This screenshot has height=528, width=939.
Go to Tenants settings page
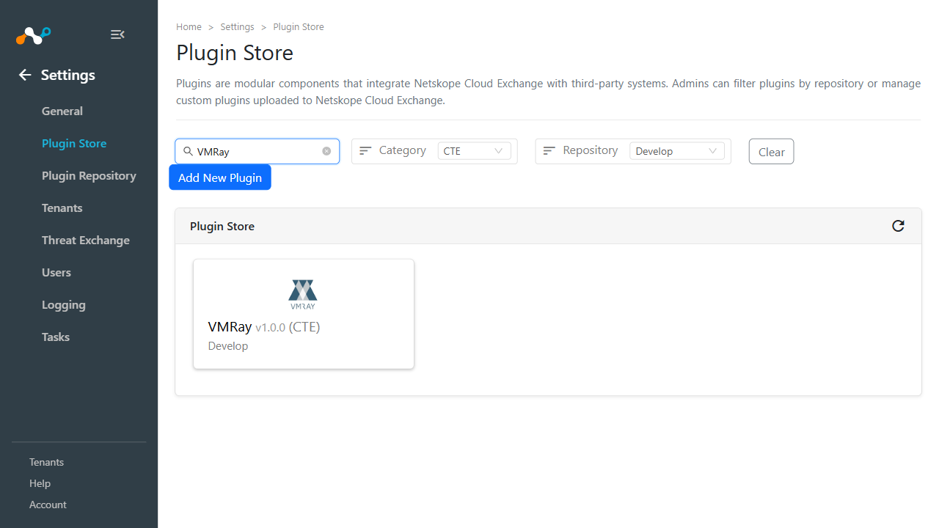(x=62, y=208)
